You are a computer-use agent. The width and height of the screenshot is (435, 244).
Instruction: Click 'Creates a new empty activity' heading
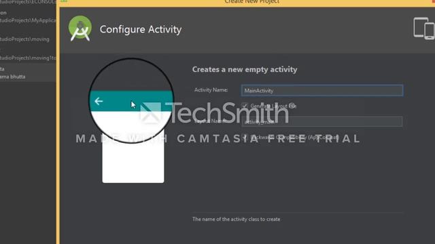tap(245, 69)
